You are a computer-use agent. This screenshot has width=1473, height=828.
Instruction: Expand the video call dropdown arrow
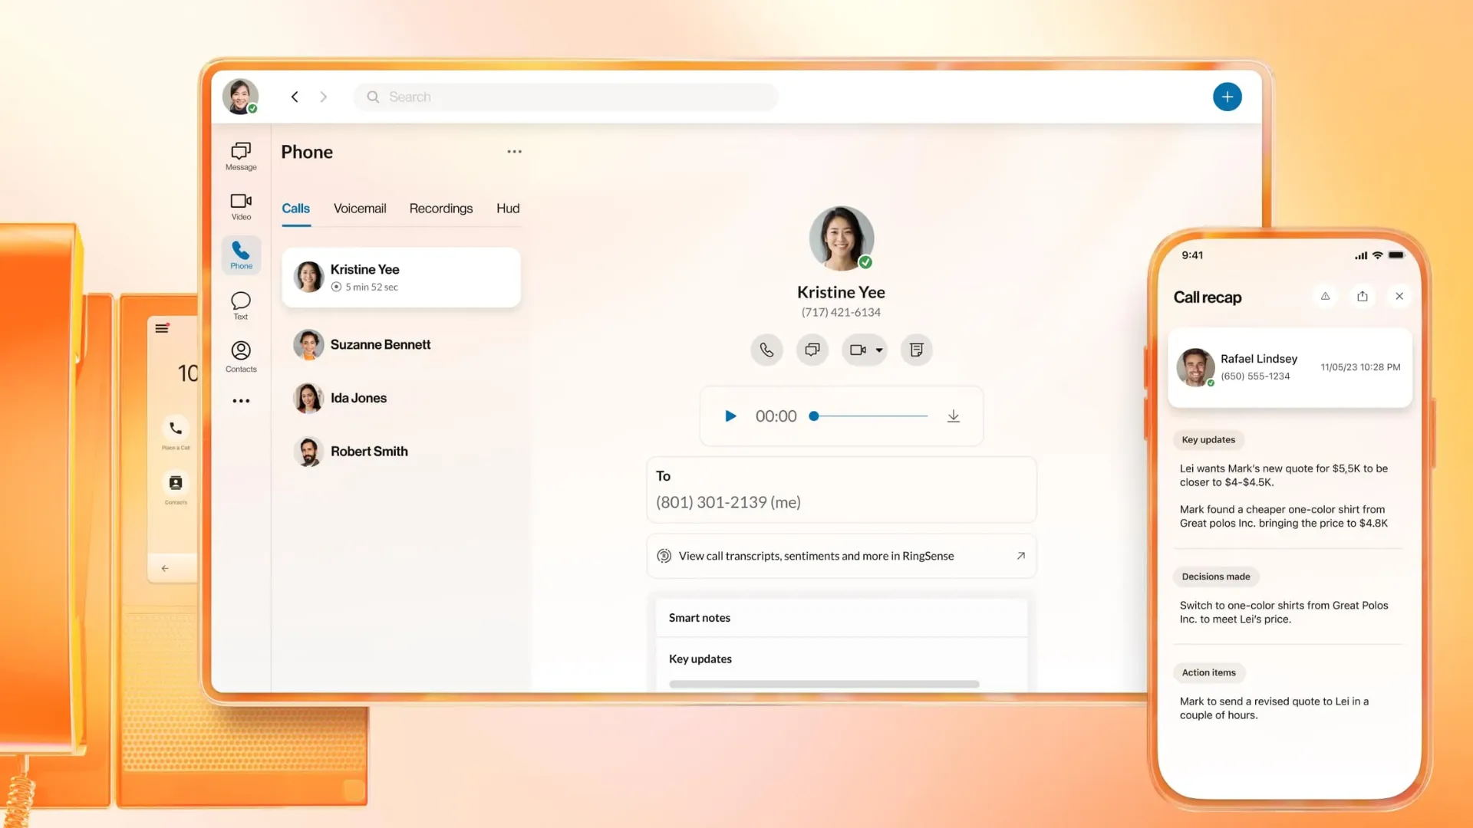(879, 350)
